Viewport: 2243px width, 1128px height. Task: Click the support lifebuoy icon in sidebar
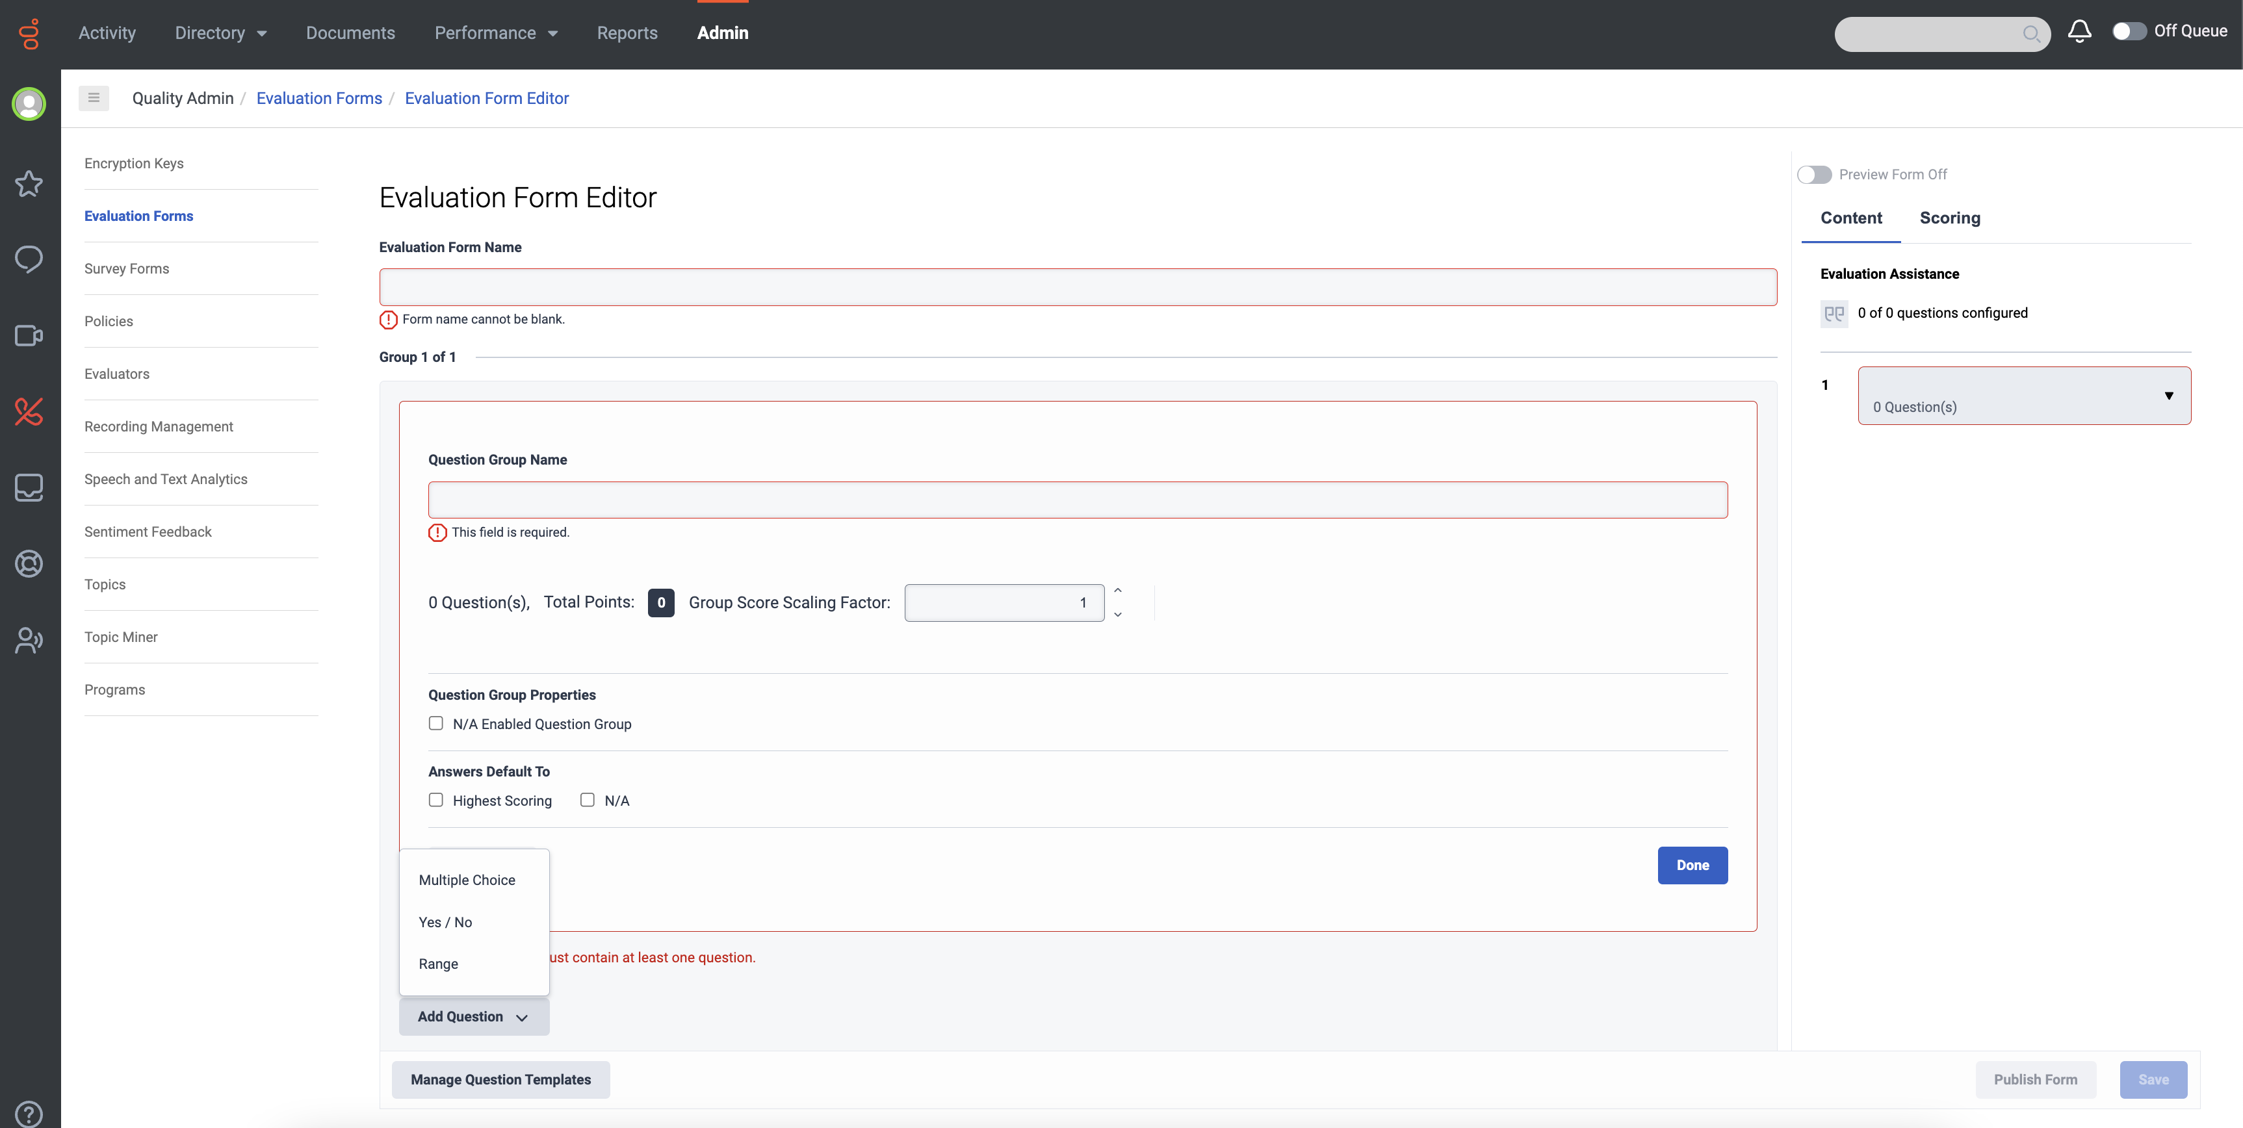[29, 563]
